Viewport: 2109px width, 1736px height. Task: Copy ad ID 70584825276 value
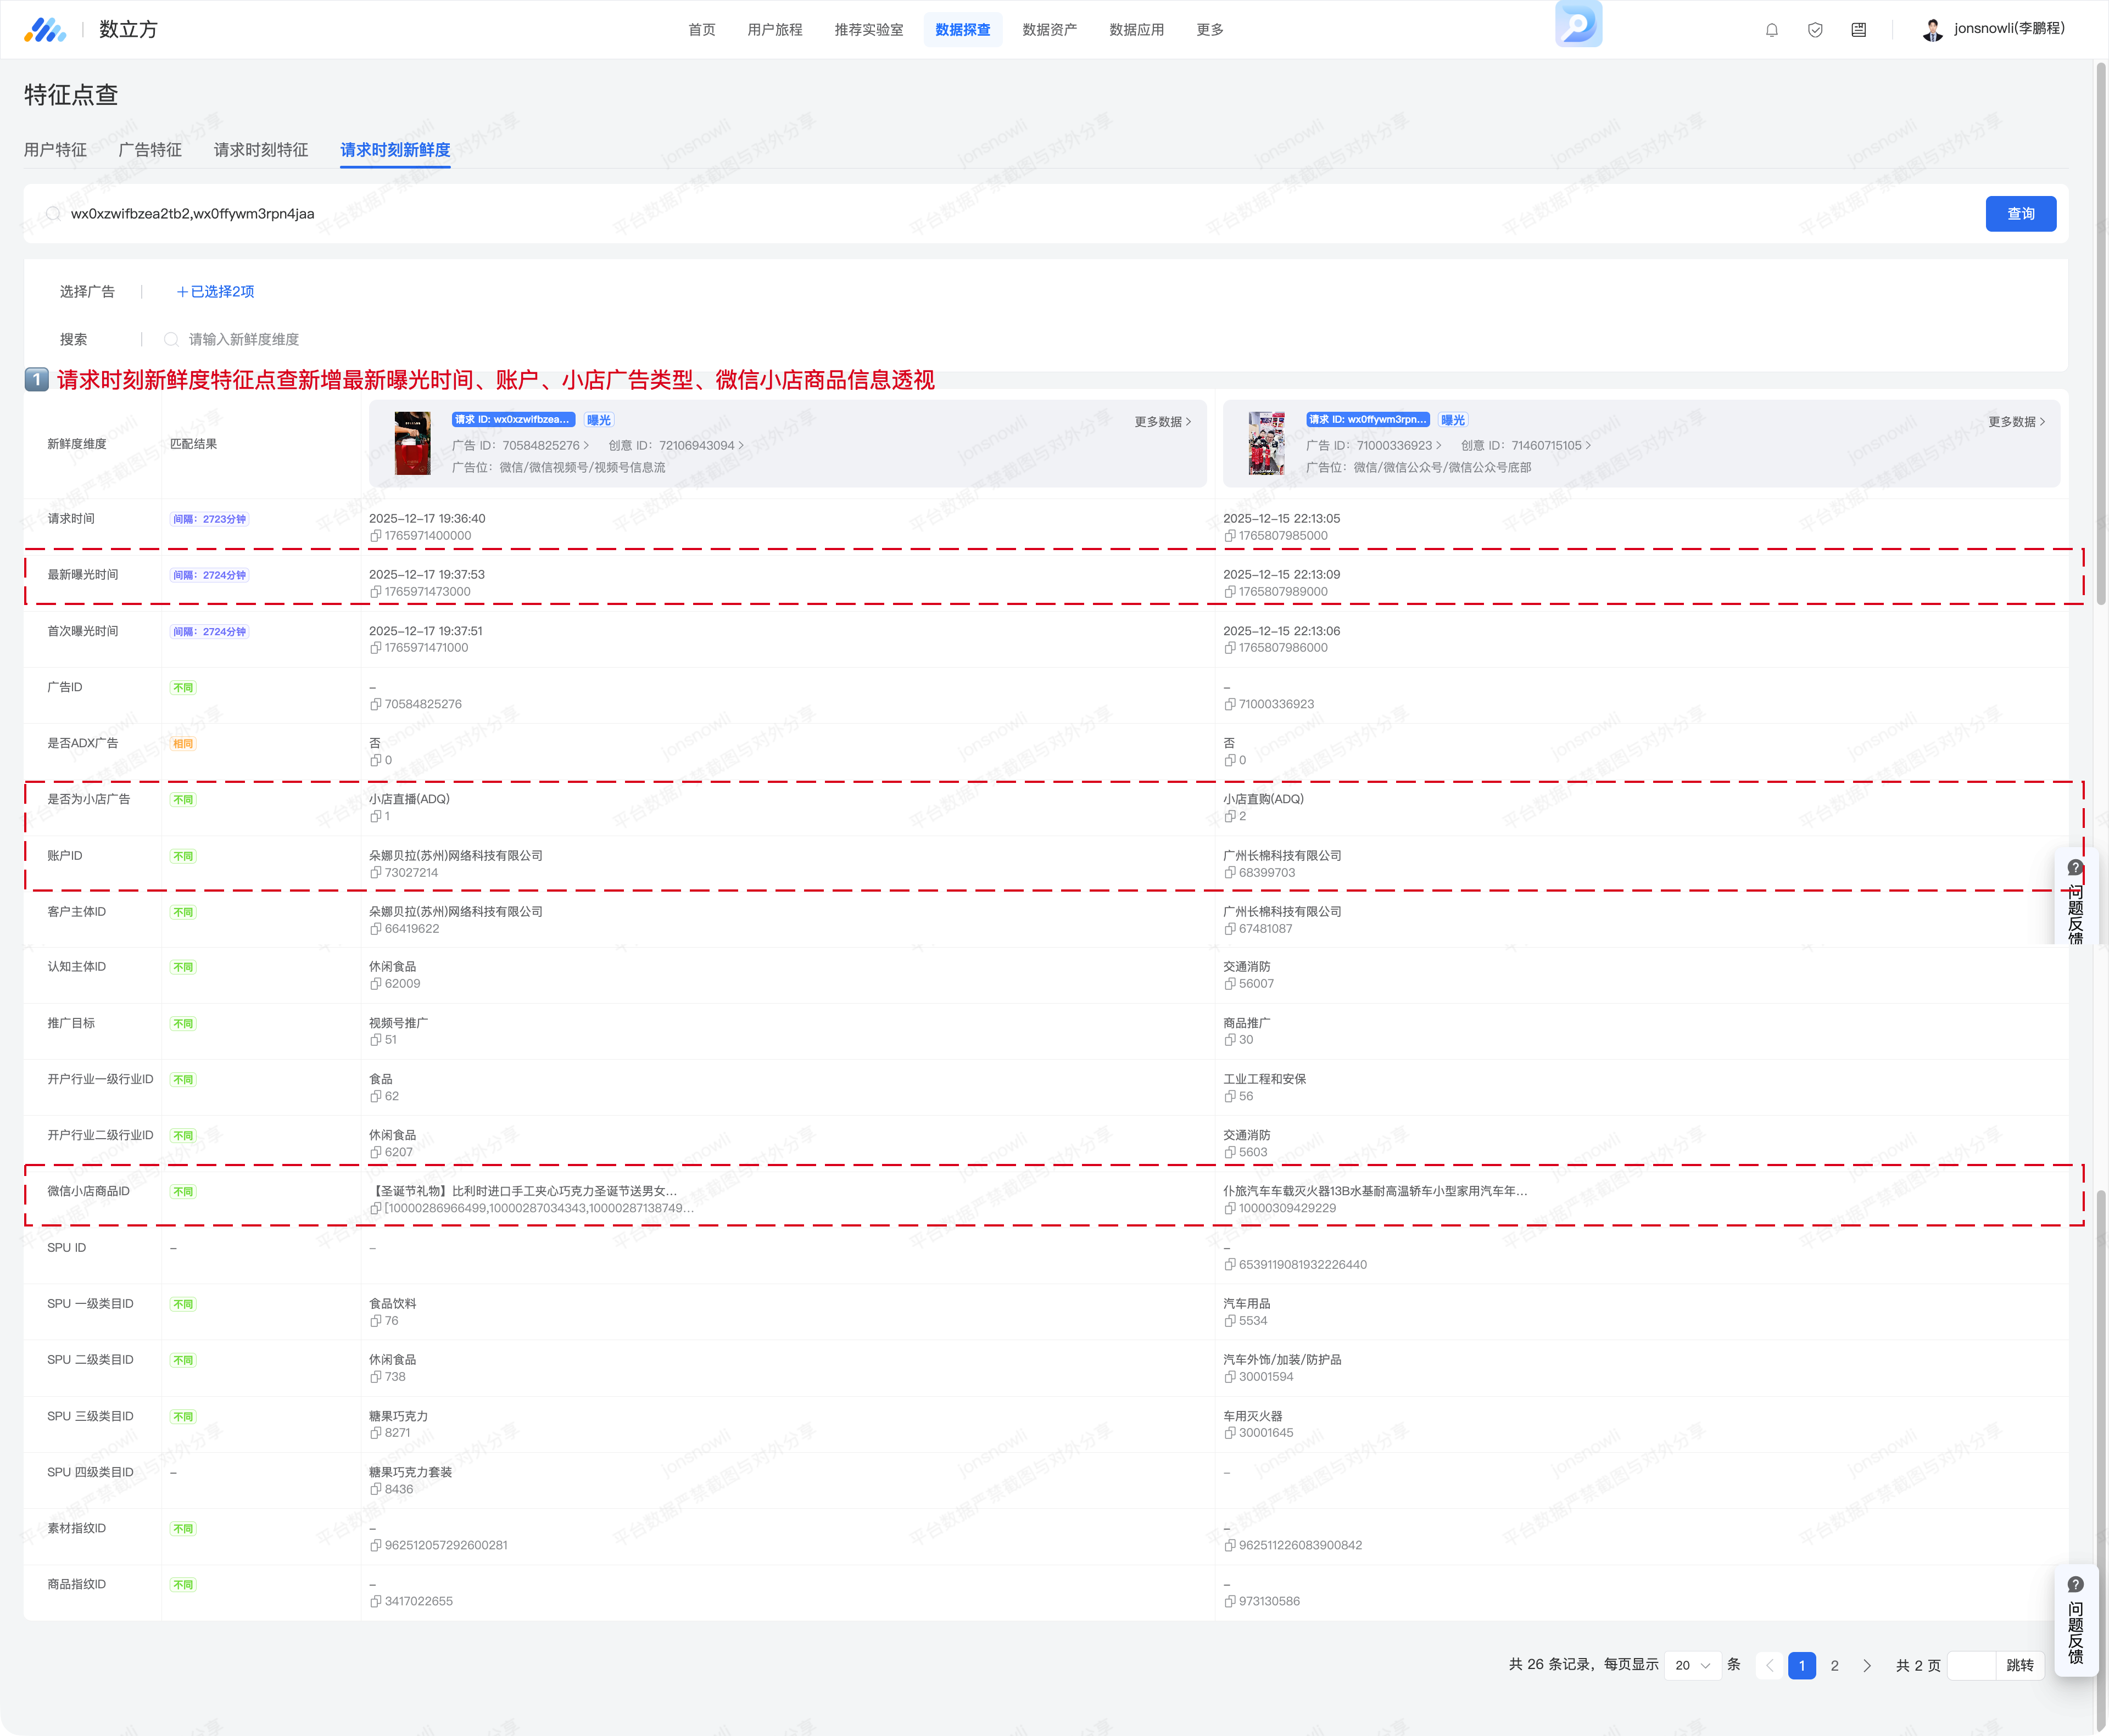375,704
